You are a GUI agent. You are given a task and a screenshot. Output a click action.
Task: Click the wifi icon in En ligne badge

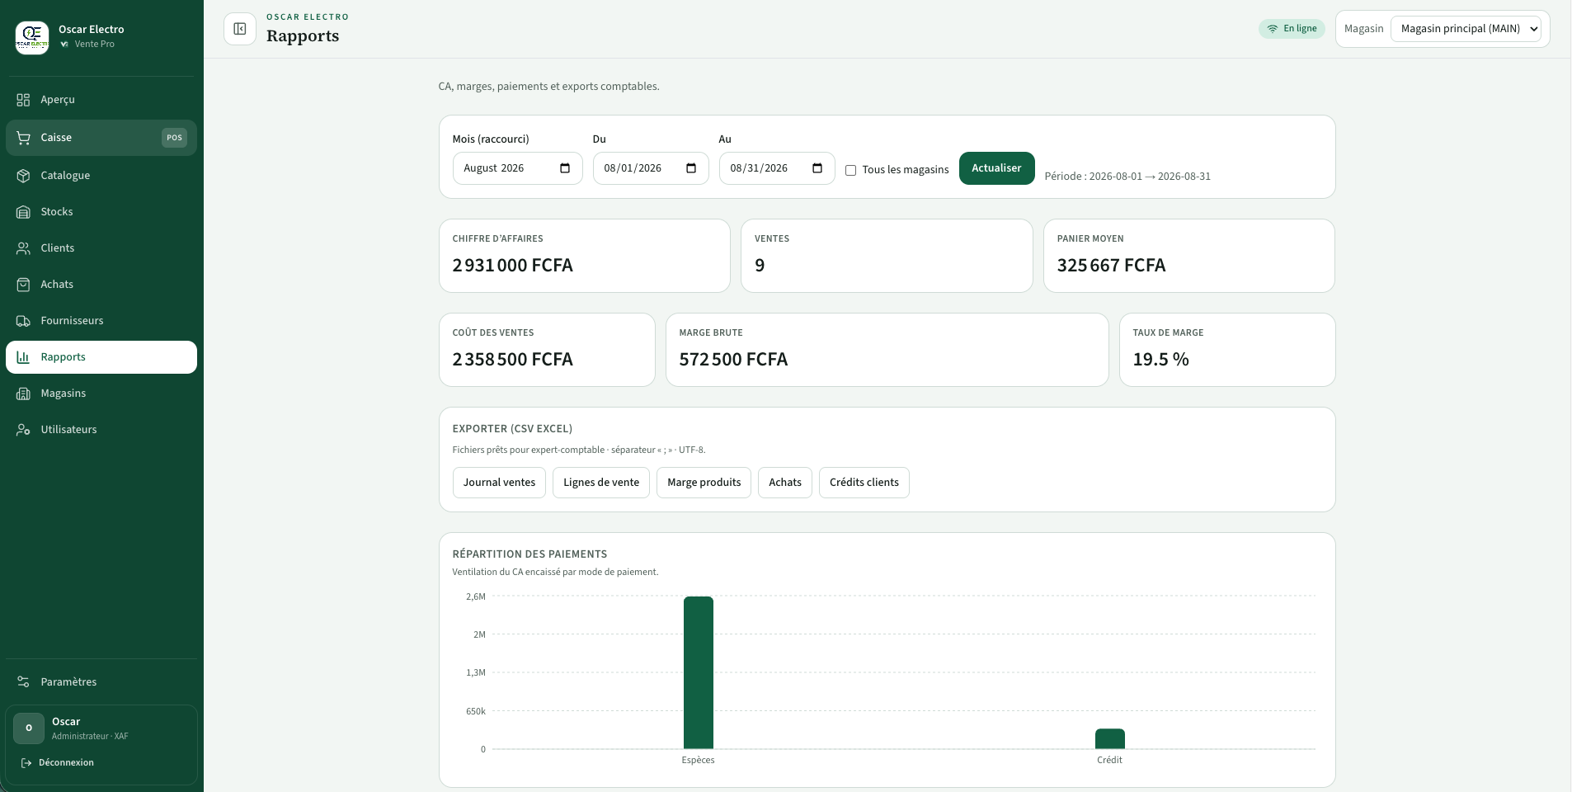(x=1273, y=29)
